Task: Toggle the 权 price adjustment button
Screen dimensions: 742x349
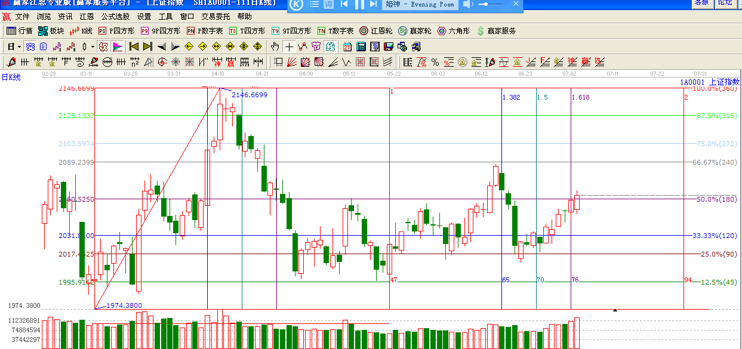Action: pos(103,47)
